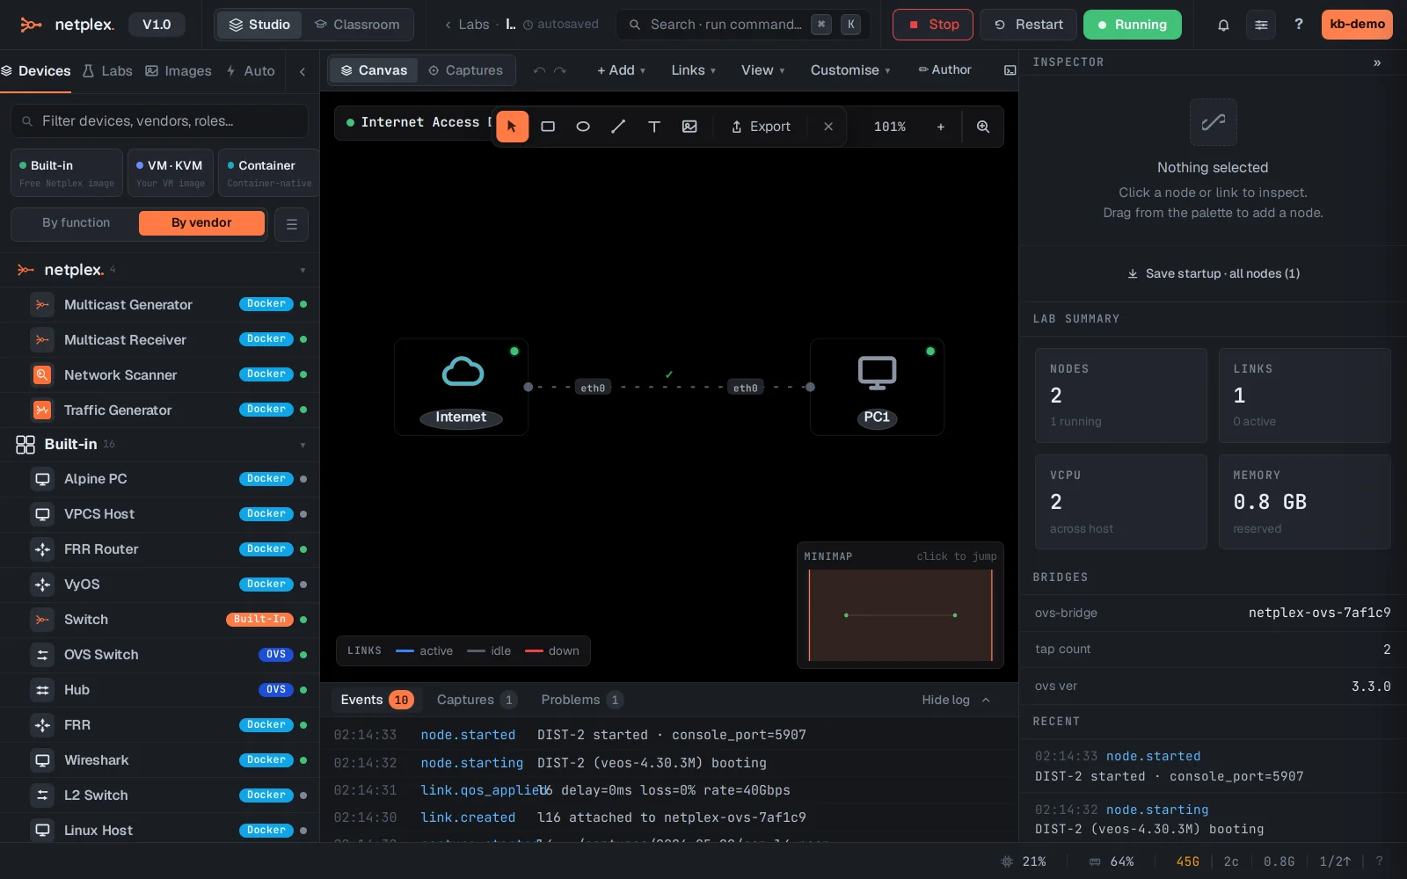The width and height of the screenshot is (1407, 879).
Task: Go back to Labs breadcrumb
Action: 467,25
